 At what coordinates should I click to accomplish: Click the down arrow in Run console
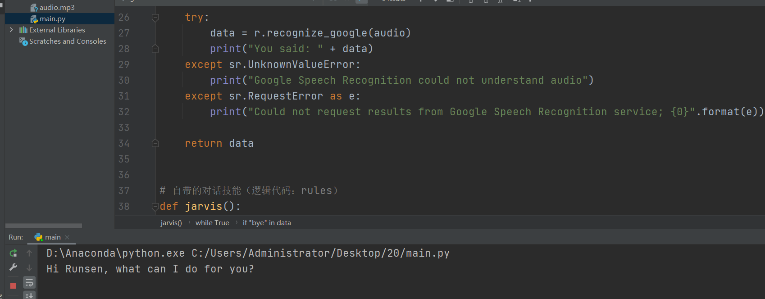coord(29,267)
